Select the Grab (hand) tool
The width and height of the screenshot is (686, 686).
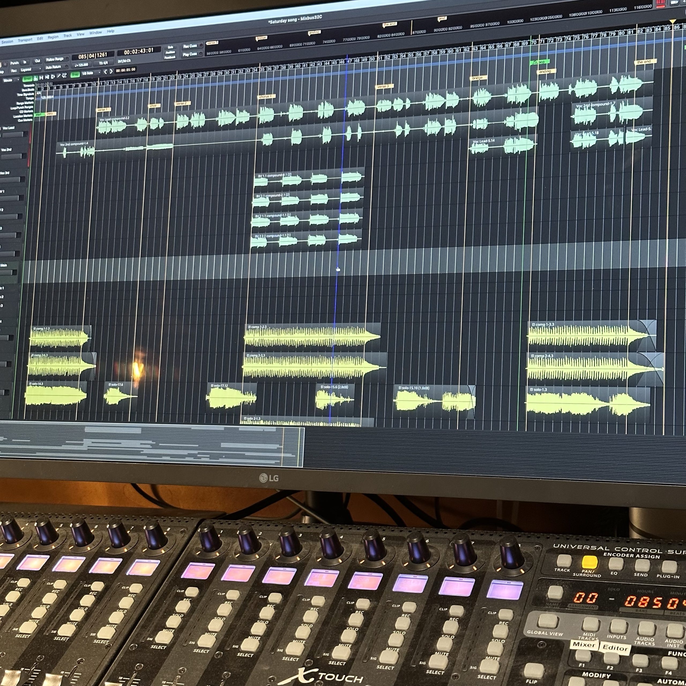click(x=36, y=78)
